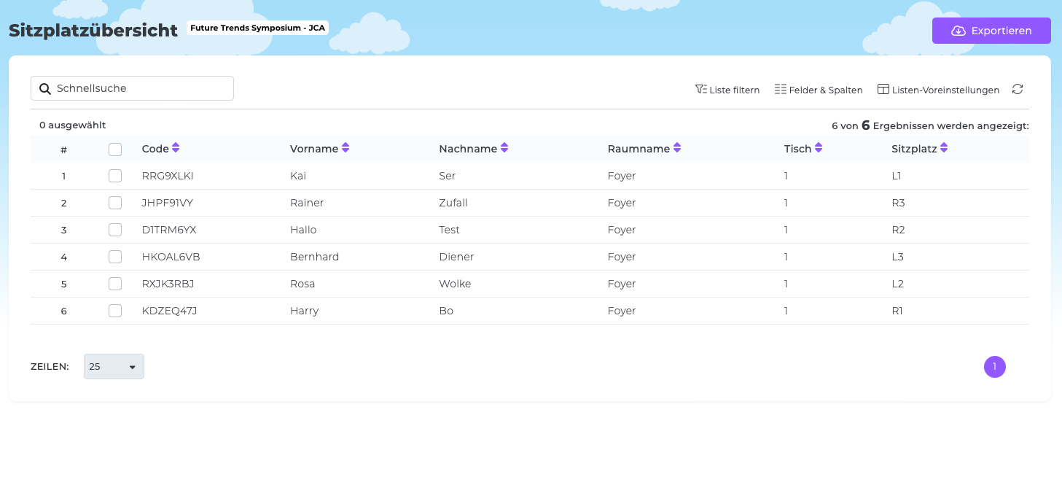Screen dimensions: 1062x477
Task: Open Liste filtern options
Action: pos(727,90)
